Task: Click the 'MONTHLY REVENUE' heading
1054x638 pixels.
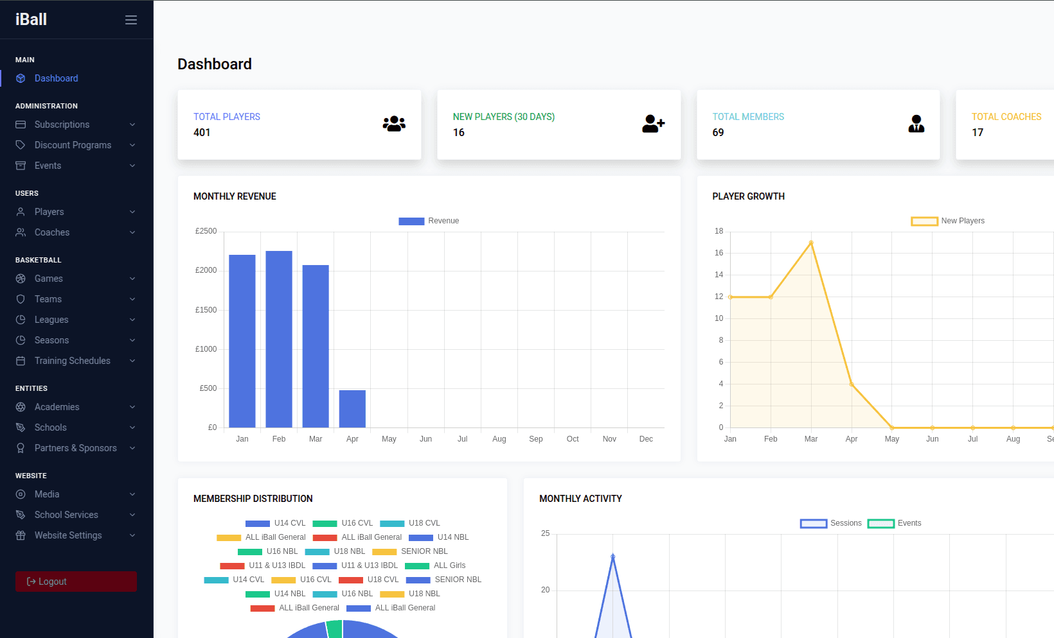Action: click(235, 196)
